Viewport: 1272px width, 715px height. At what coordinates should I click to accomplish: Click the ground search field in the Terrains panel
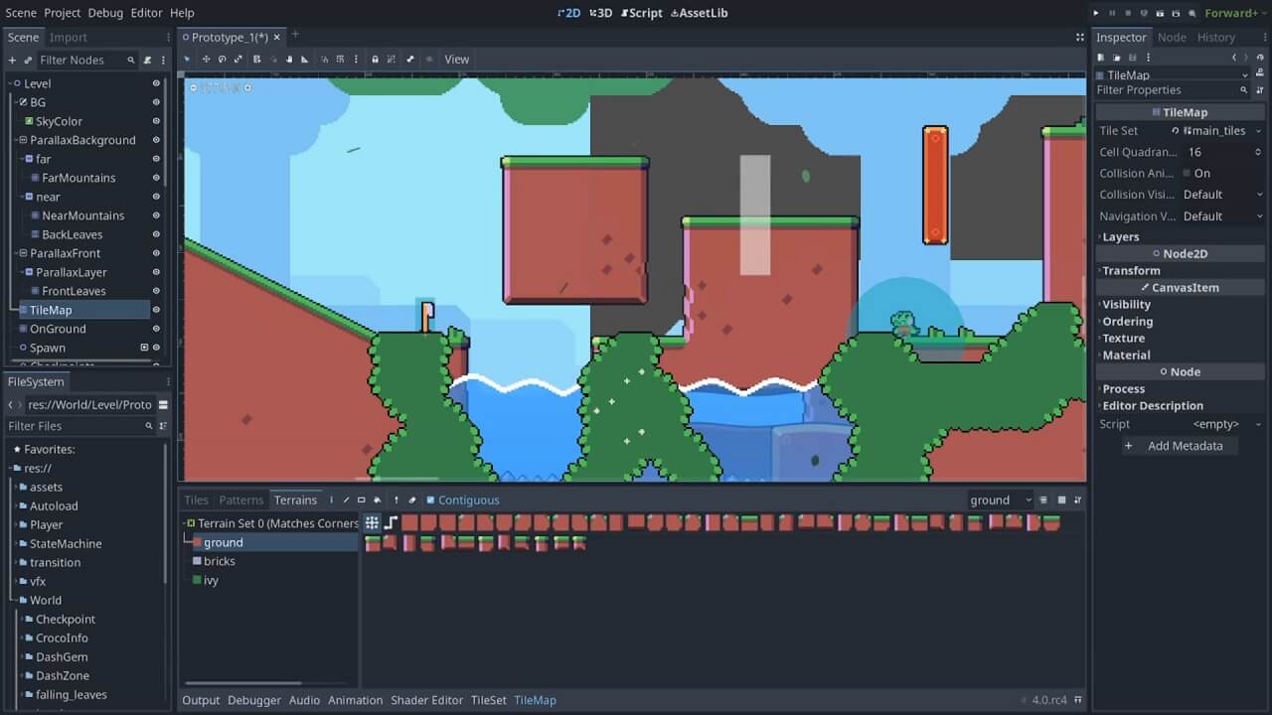pyautogui.click(x=999, y=500)
